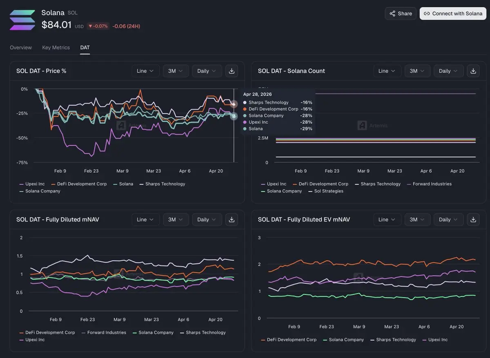Toggle Upexi Inc legend in mNAV chart
490x358 pixels.
pos(32,340)
